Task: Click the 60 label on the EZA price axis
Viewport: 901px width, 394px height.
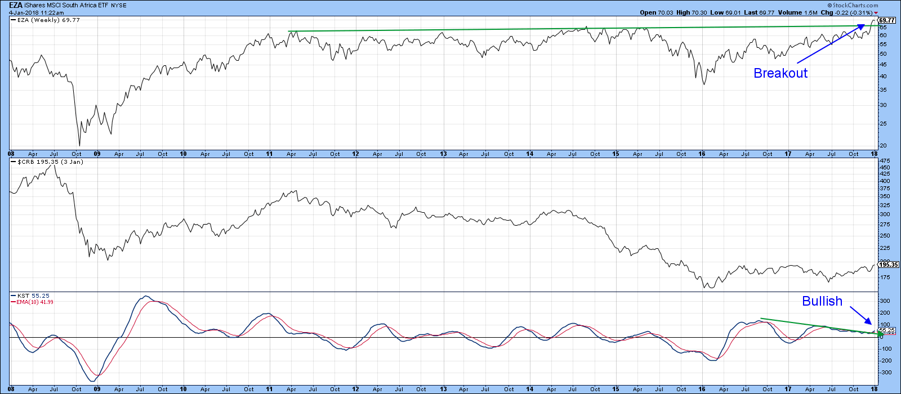Action: (883, 35)
